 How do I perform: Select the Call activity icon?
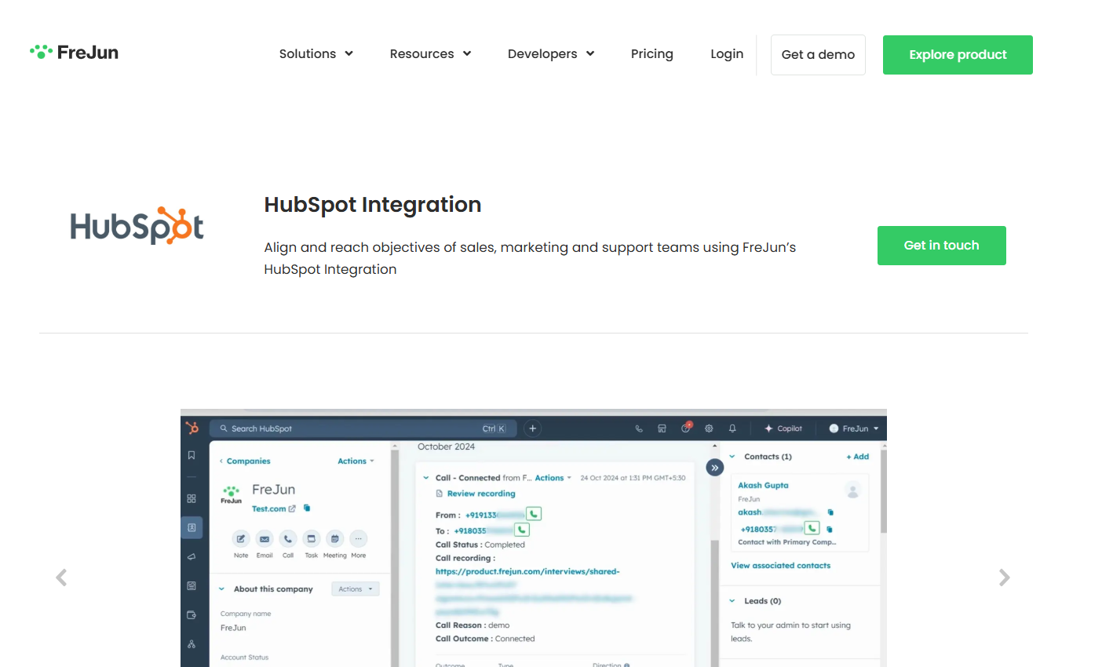point(288,539)
